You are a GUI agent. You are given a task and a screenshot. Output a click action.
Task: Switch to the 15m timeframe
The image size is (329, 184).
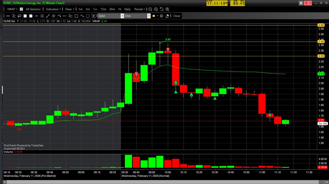103,9
